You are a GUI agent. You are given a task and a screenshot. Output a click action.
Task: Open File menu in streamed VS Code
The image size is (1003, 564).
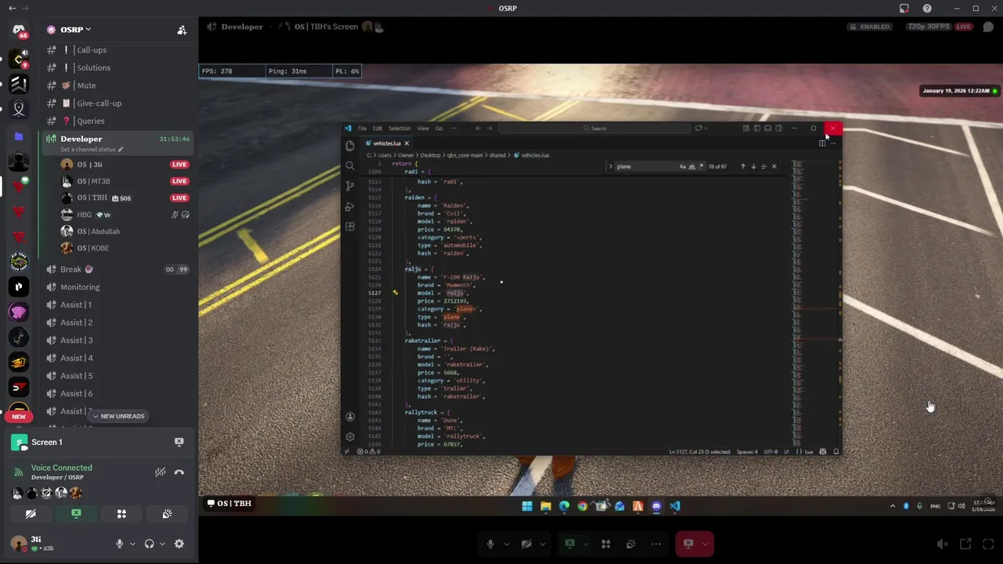[362, 128]
